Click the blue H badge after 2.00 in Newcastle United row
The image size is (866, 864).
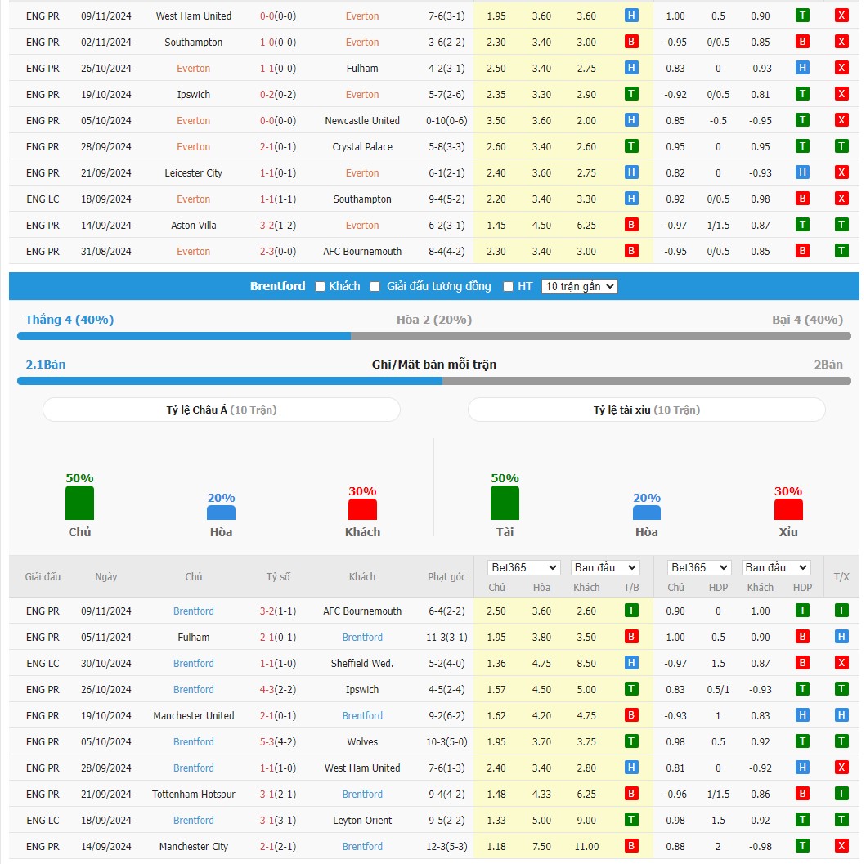[x=631, y=120]
